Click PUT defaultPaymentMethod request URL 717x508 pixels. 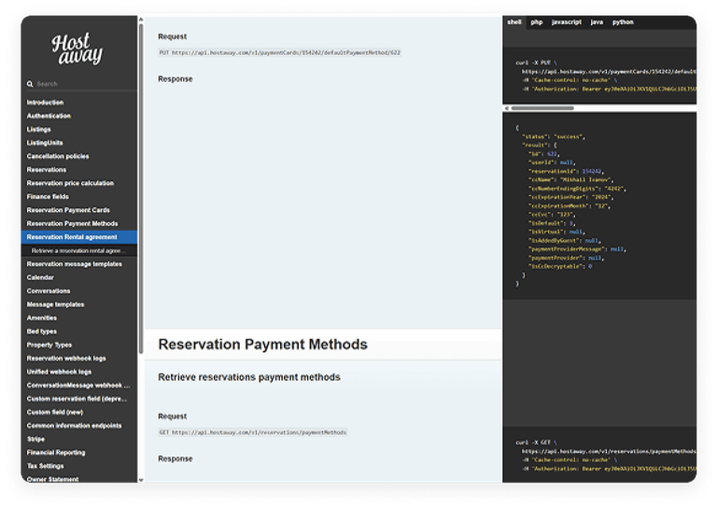(x=280, y=53)
